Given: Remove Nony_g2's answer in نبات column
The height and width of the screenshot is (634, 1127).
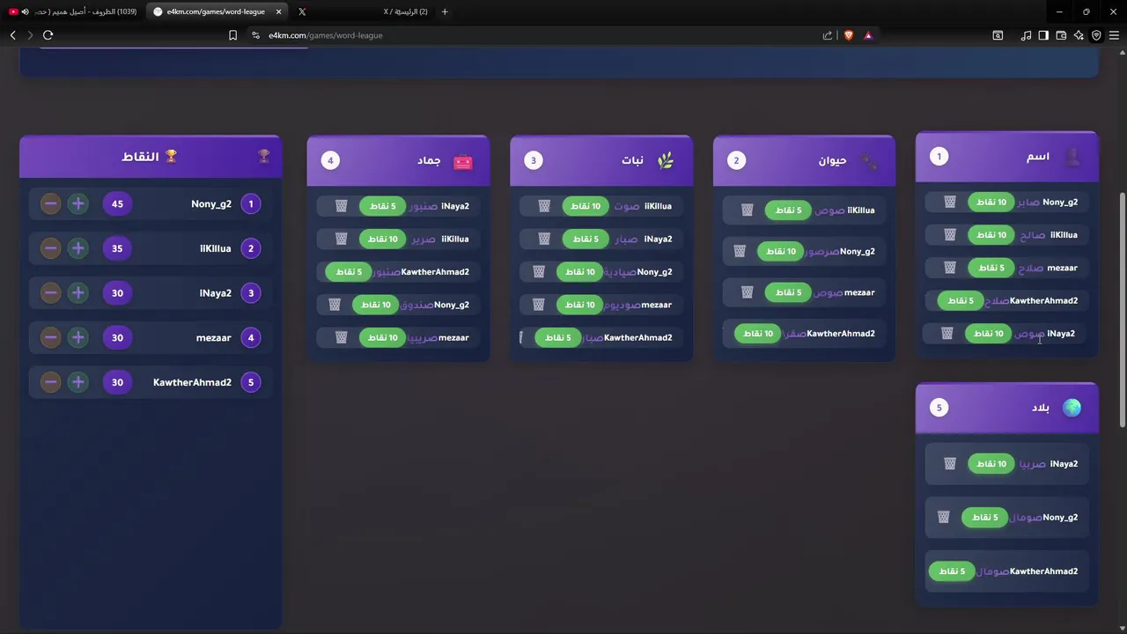Looking at the screenshot, I should (x=539, y=272).
